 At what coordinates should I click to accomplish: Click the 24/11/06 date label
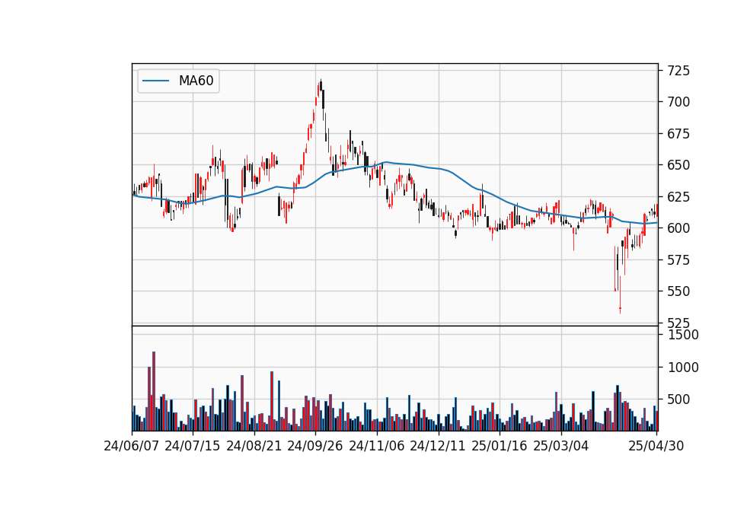[x=376, y=446]
